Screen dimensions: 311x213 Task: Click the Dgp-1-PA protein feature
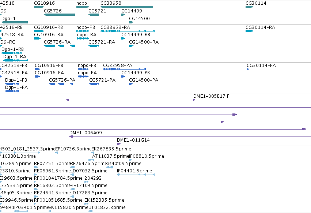click(12, 91)
